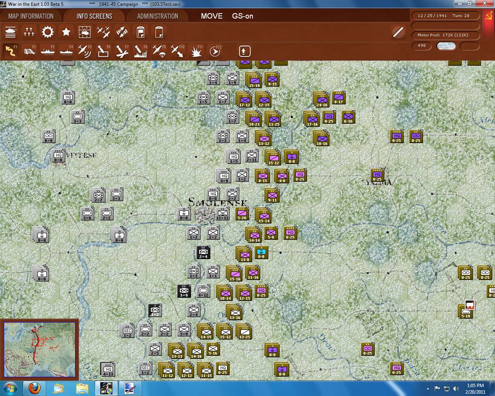Viewport: 495px width, 396px height.
Task: Switch to the Administration tab
Action: point(157,16)
